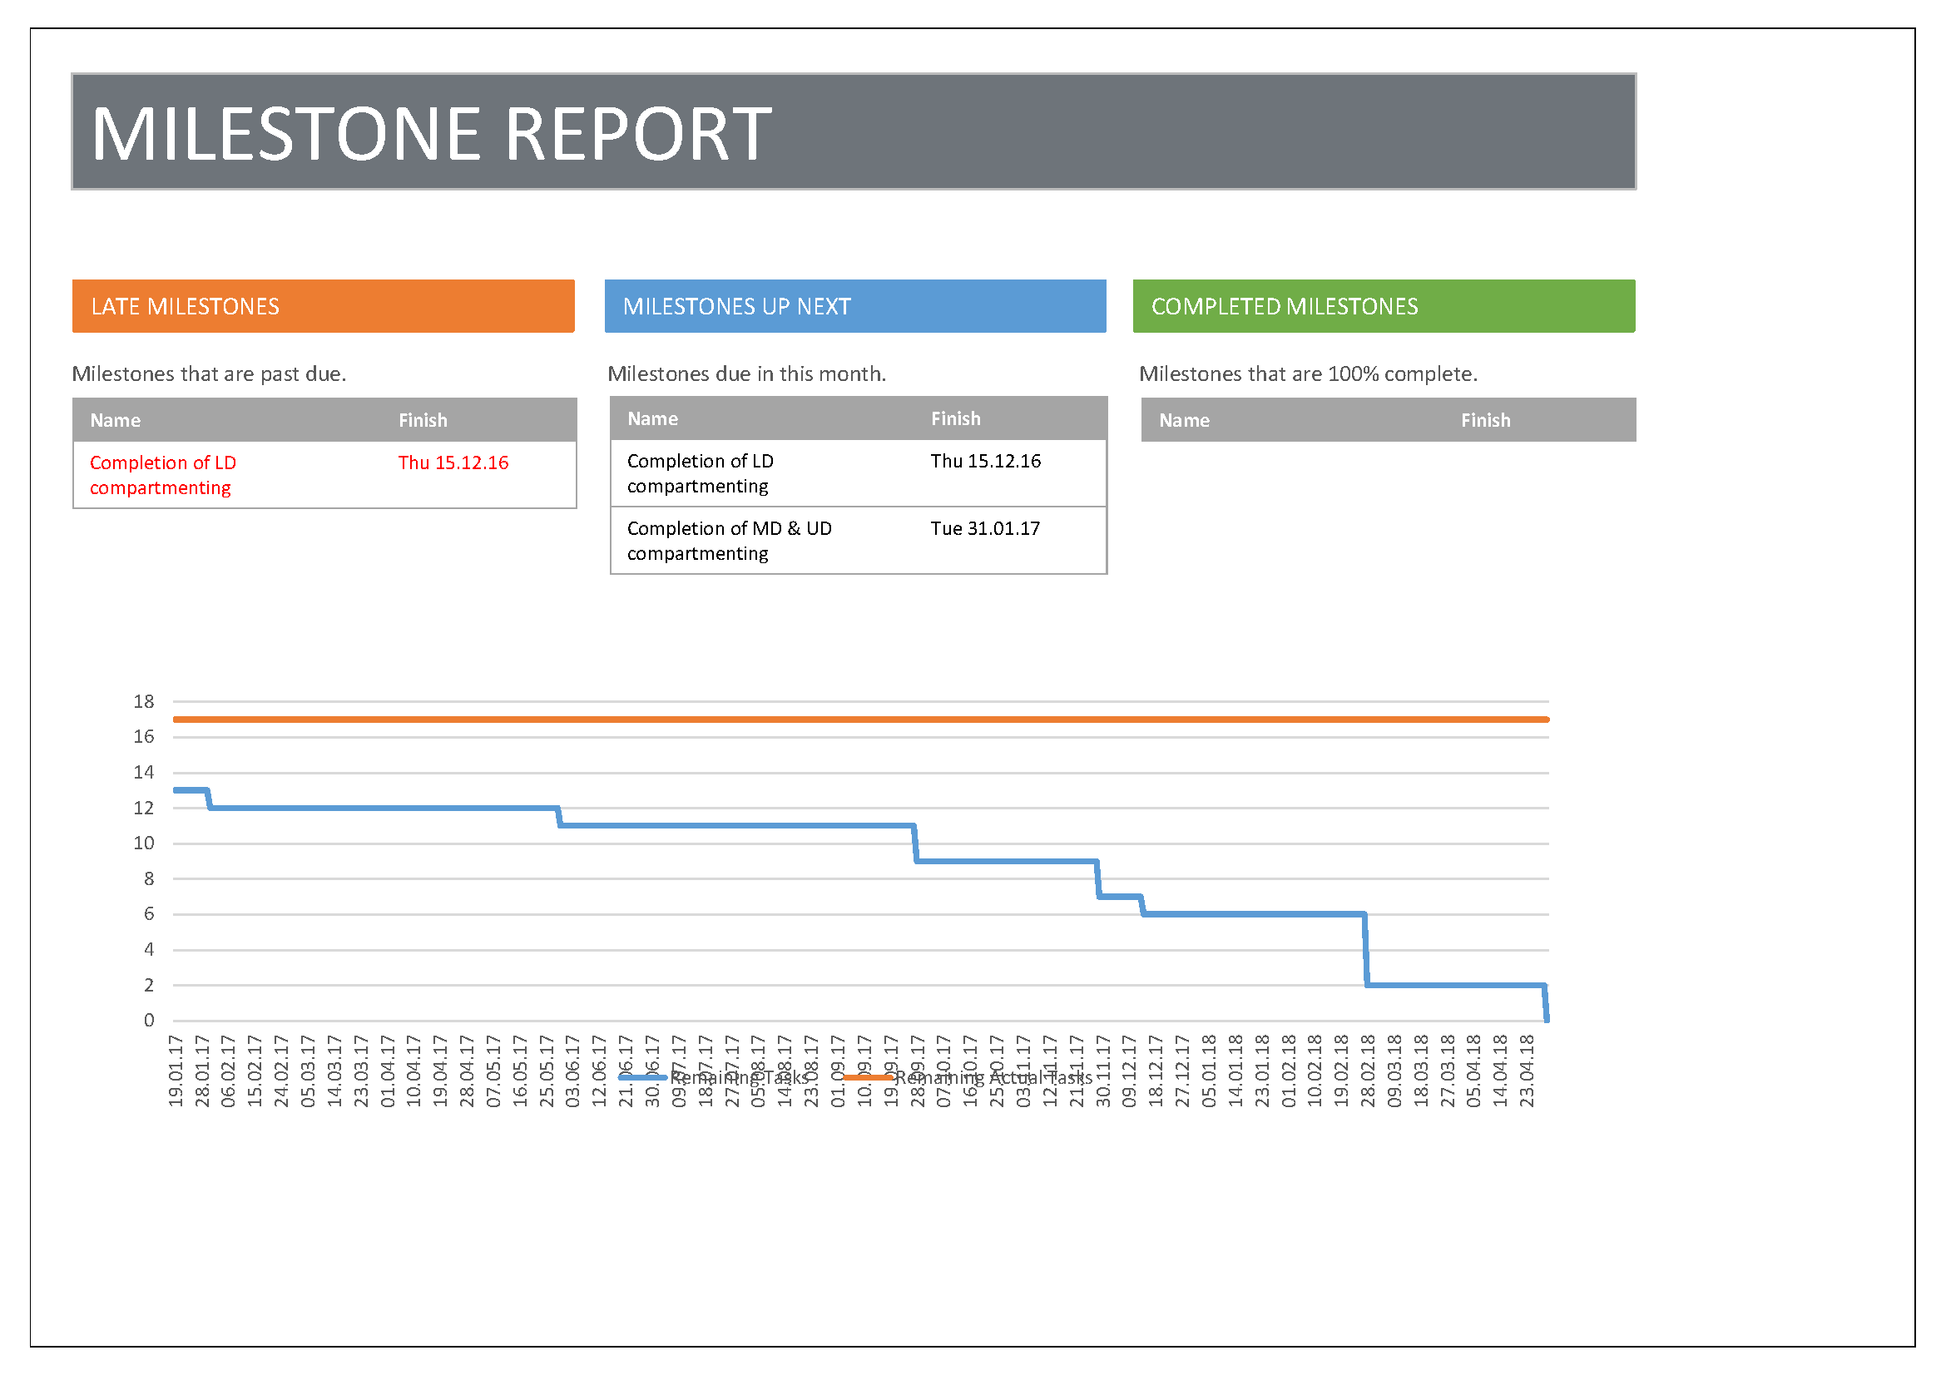Click the red Thu 15.12.16 finish date
Image resolution: width=1946 pixels, height=1375 pixels.
(453, 462)
